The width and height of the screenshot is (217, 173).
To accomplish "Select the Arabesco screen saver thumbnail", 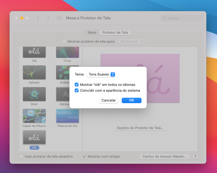I will coord(63,72).
